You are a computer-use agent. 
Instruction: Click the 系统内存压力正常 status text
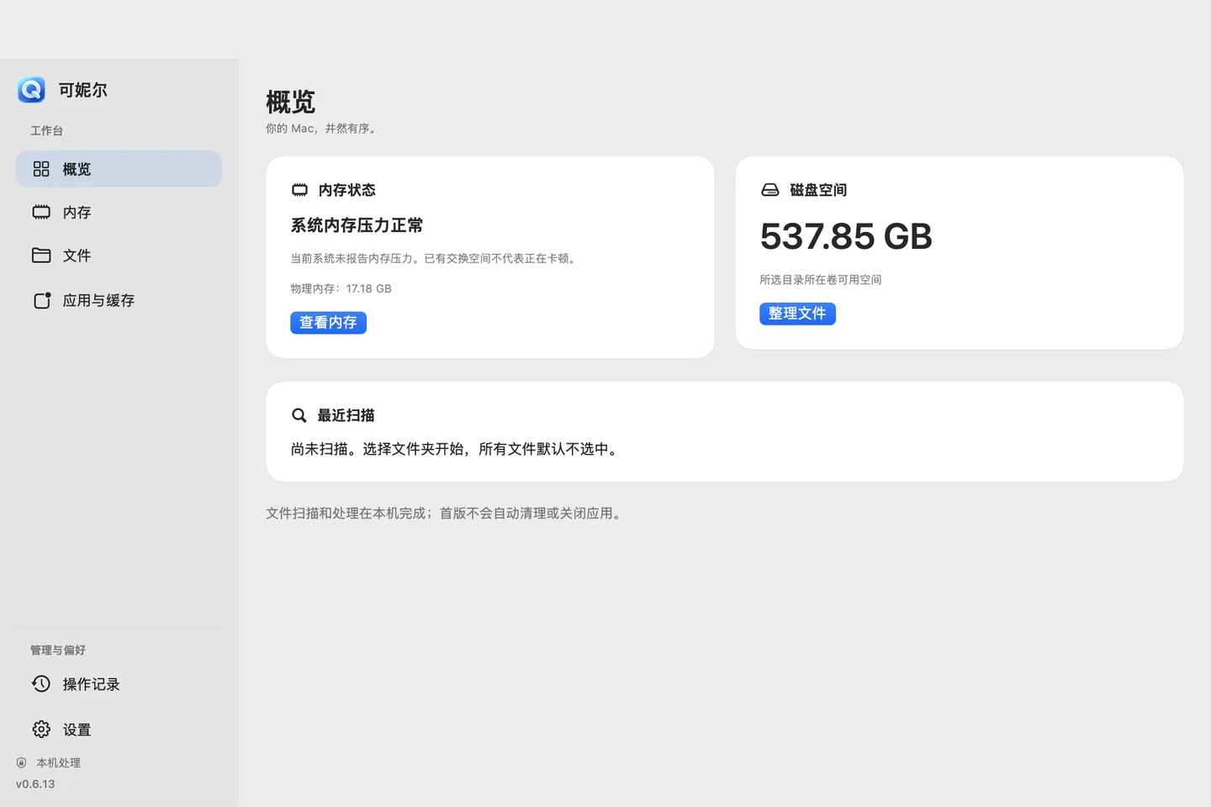coord(357,225)
